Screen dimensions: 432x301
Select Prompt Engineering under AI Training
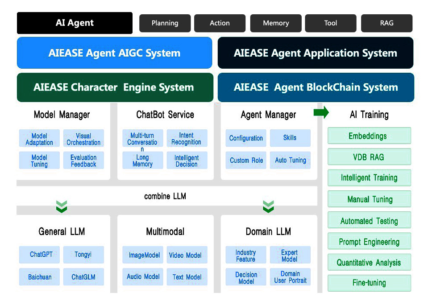tap(369, 241)
